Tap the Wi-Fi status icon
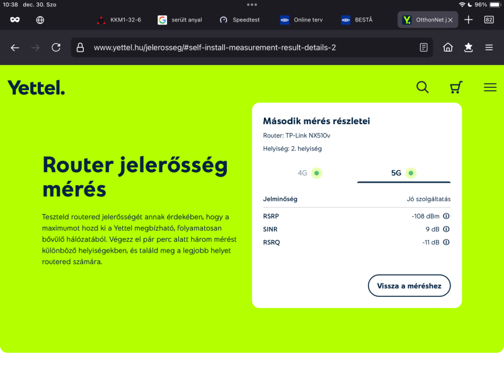Screen dimensions: 504x378 pos(462,4)
